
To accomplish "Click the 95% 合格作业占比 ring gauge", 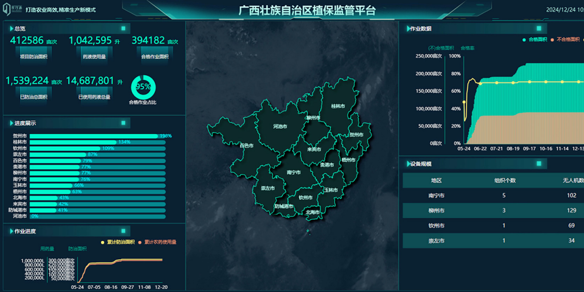I will tap(143, 87).
